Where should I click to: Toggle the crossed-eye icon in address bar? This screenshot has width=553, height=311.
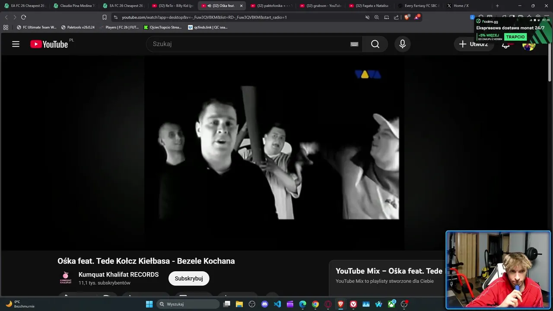pos(367,17)
